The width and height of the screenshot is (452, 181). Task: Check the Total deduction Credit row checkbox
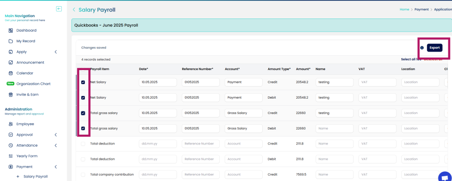pos(83,144)
